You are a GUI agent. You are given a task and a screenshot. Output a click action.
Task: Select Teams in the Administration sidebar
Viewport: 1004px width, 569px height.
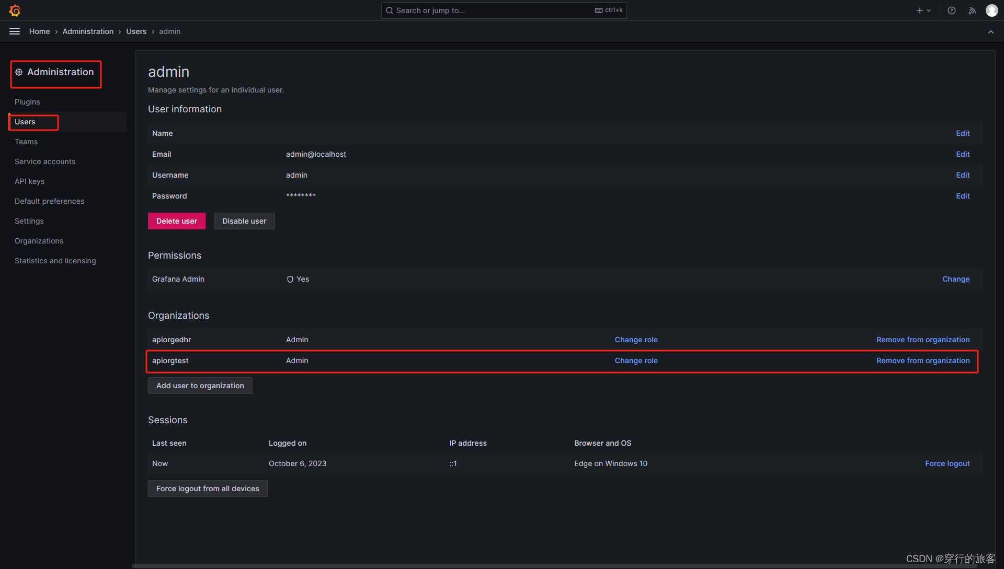click(x=26, y=141)
